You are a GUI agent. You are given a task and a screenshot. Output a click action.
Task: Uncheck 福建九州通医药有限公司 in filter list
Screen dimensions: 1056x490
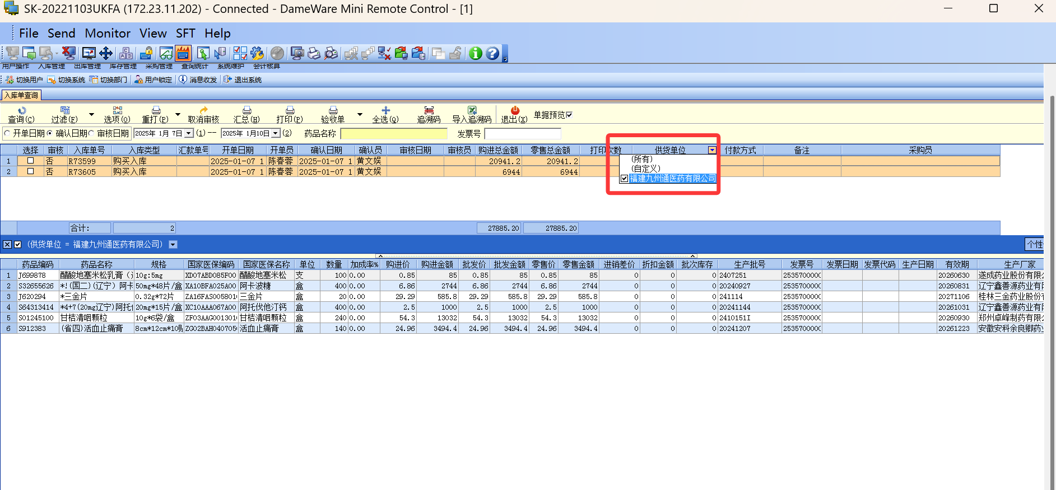pos(624,179)
